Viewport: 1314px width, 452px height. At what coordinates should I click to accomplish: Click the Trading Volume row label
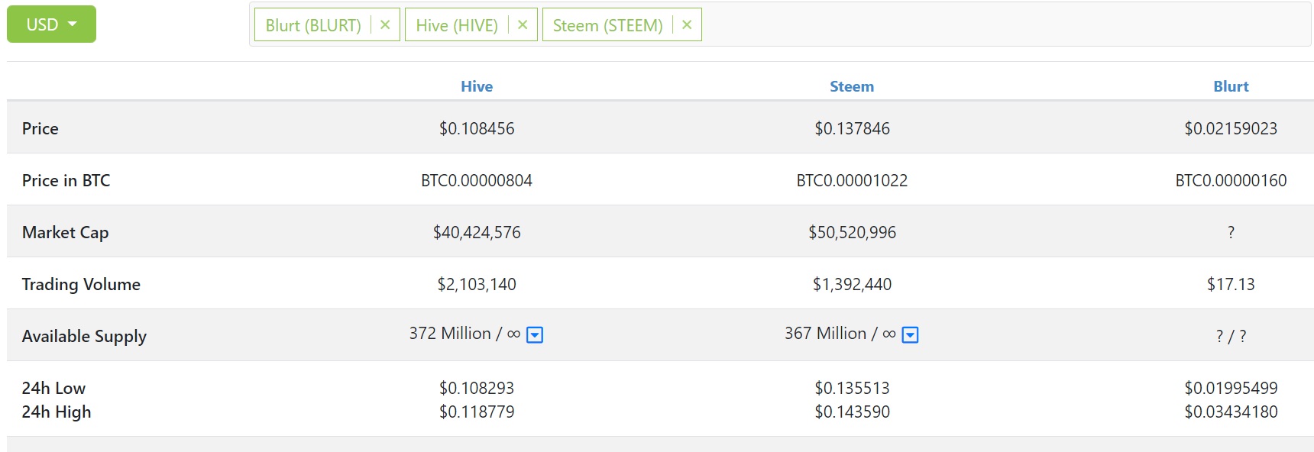81,284
